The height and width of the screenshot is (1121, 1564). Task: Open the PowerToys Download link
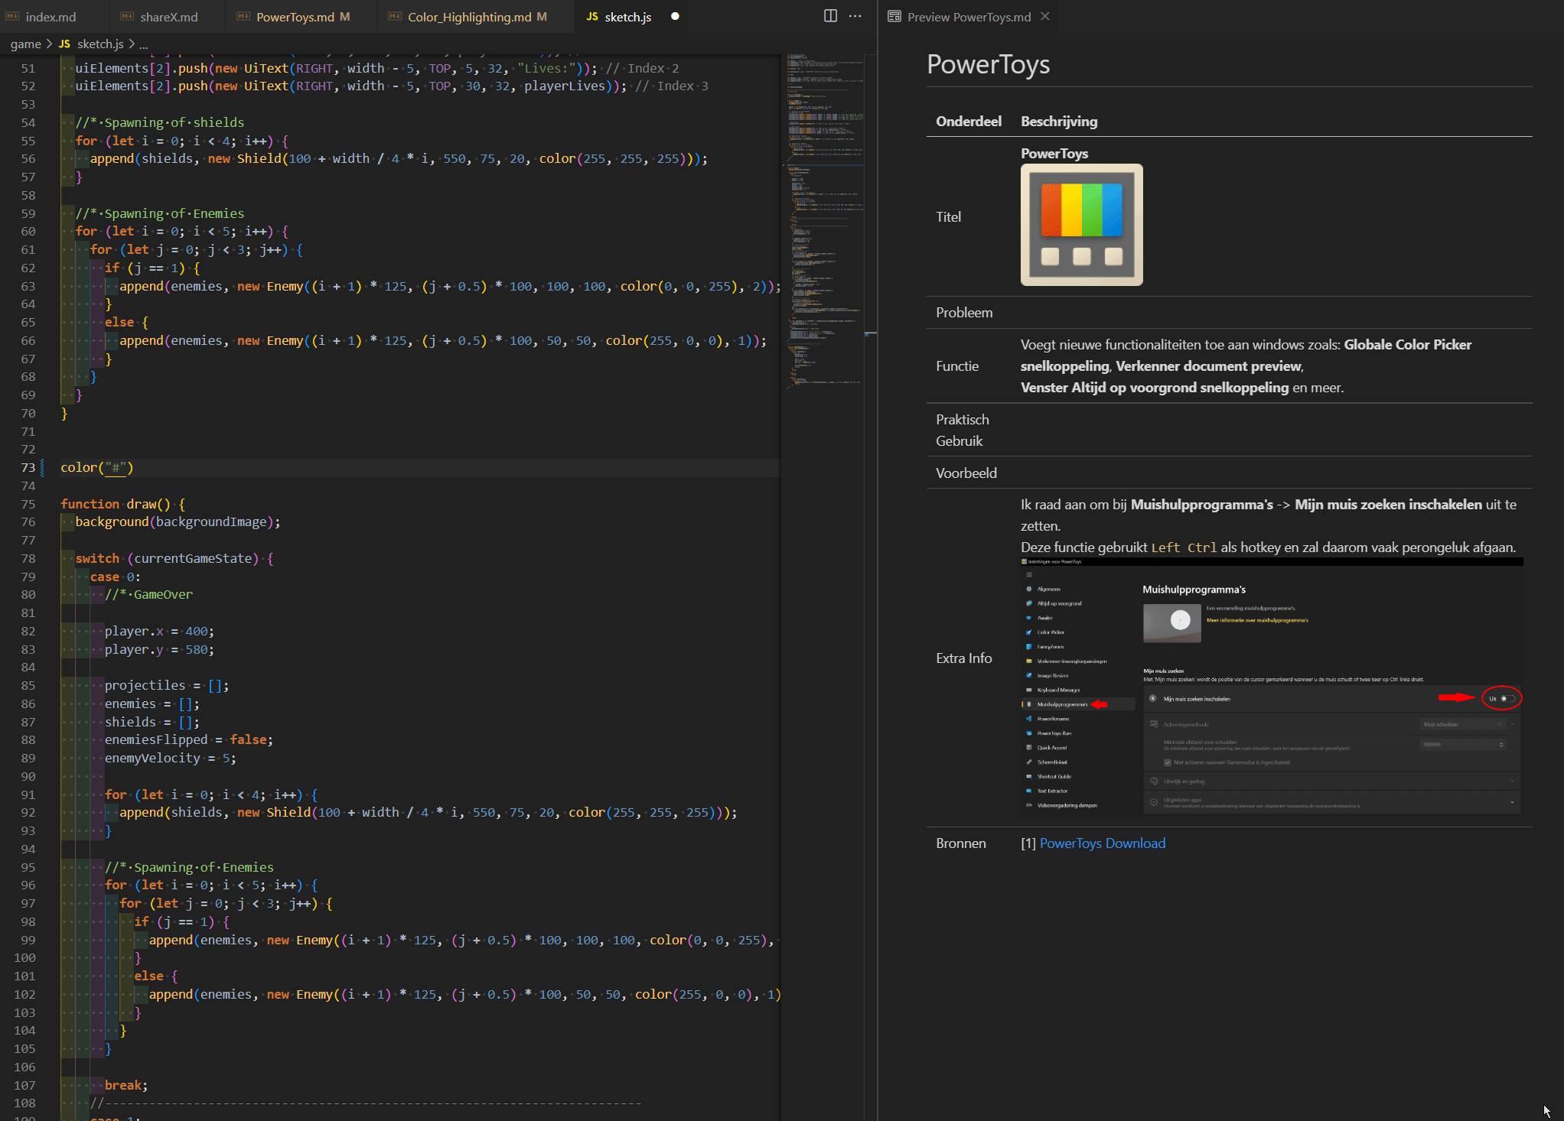coord(1102,843)
